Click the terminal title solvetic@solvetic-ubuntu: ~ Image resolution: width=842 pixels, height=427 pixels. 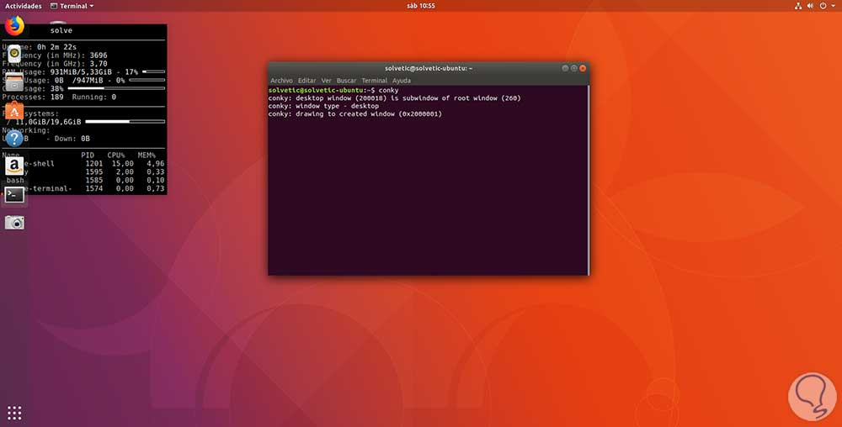pyautogui.click(x=429, y=69)
